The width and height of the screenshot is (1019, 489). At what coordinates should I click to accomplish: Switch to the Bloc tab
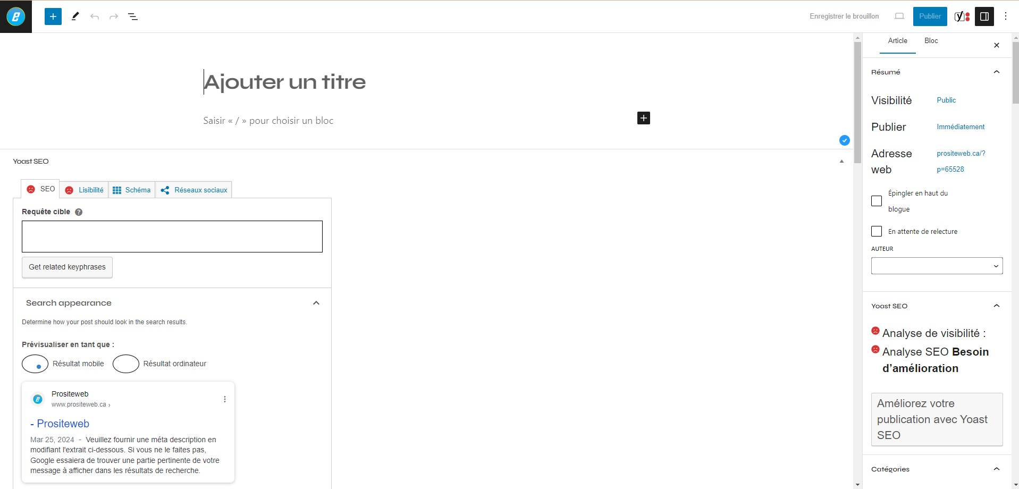pos(931,41)
